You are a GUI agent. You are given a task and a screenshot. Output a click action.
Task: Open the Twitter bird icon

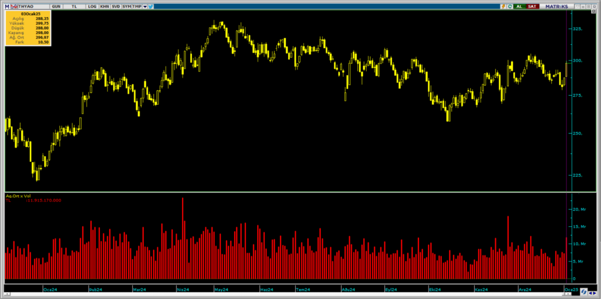pos(151,6)
